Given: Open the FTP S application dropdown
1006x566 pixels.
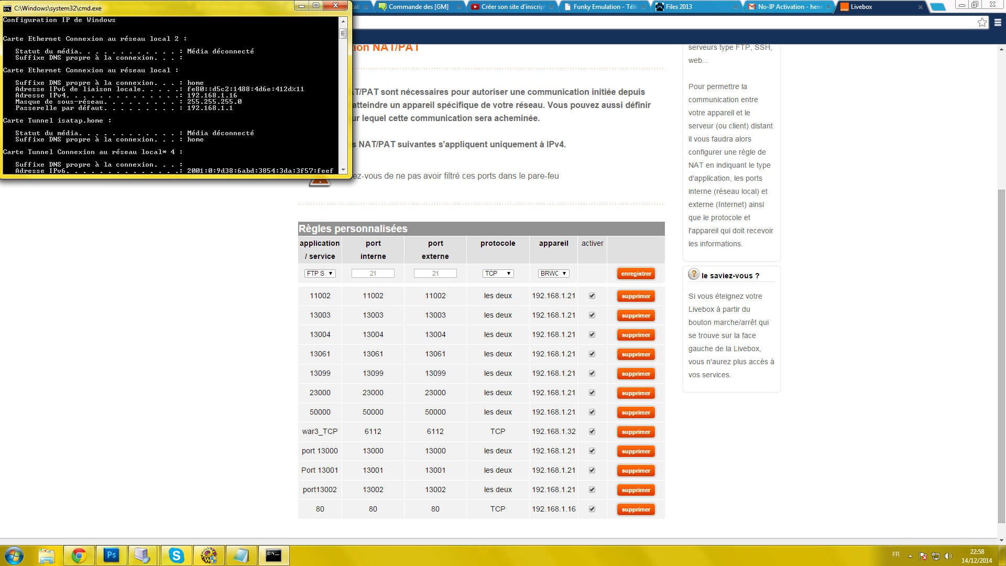Looking at the screenshot, I should click(x=320, y=274).
